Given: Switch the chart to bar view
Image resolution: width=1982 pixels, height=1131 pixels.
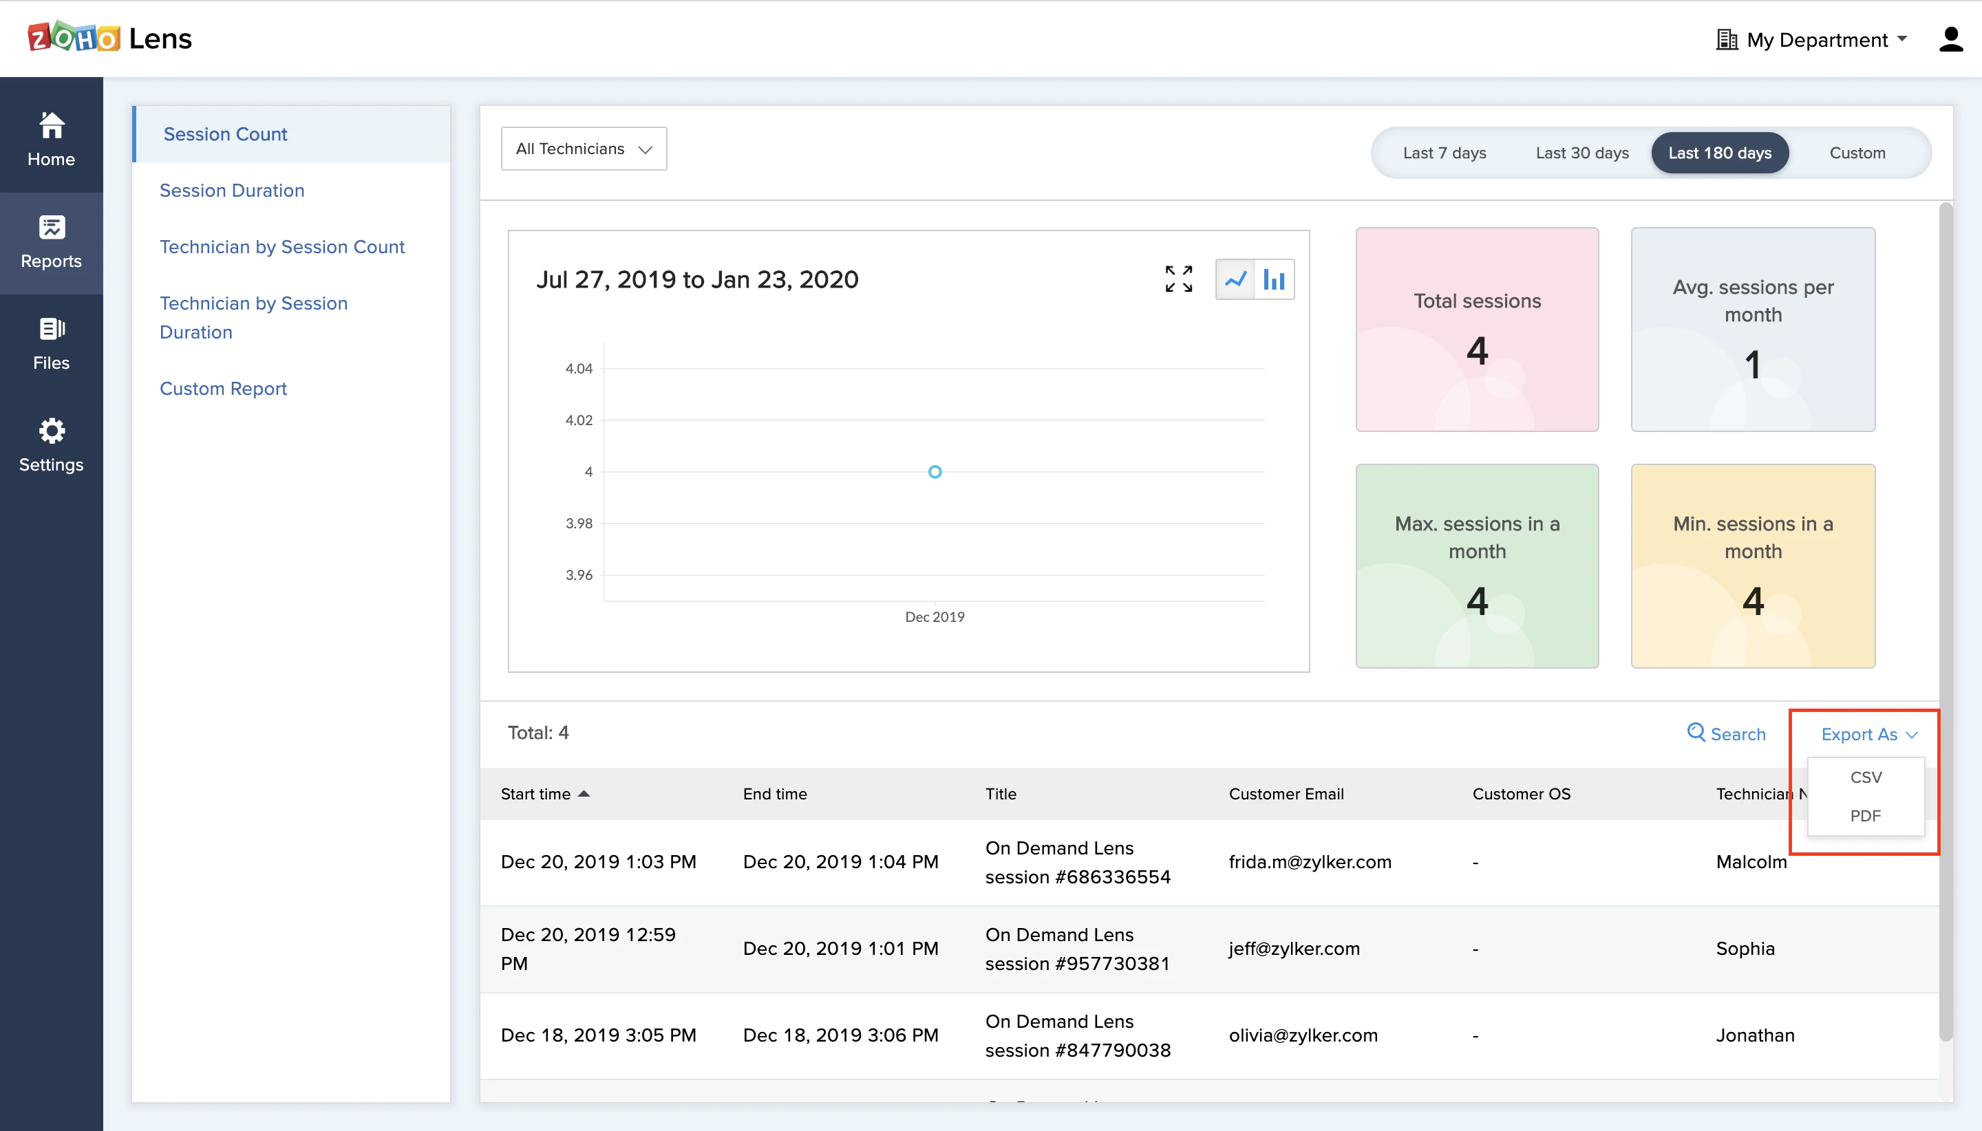Looking at the screenshot, I should point(1275,279).
